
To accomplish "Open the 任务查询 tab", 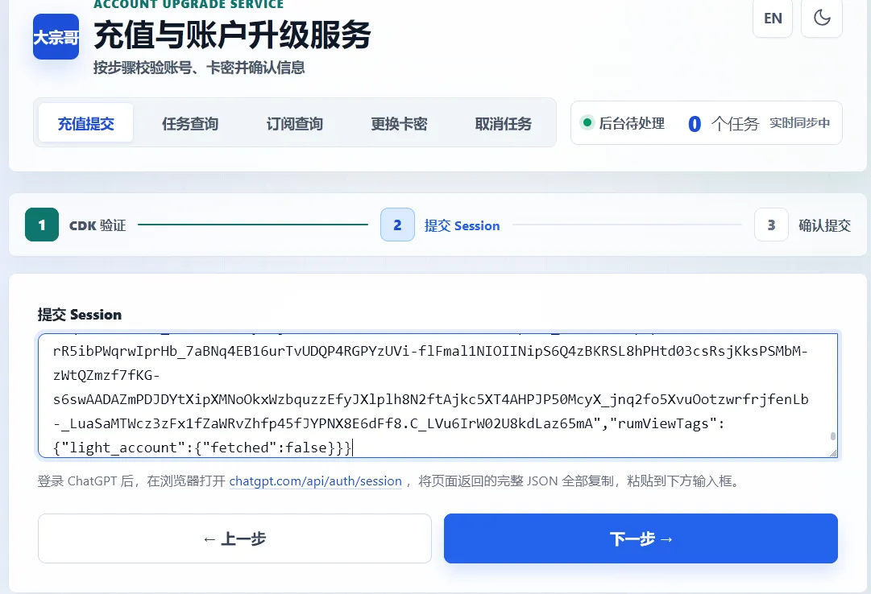I will point(190,122).
